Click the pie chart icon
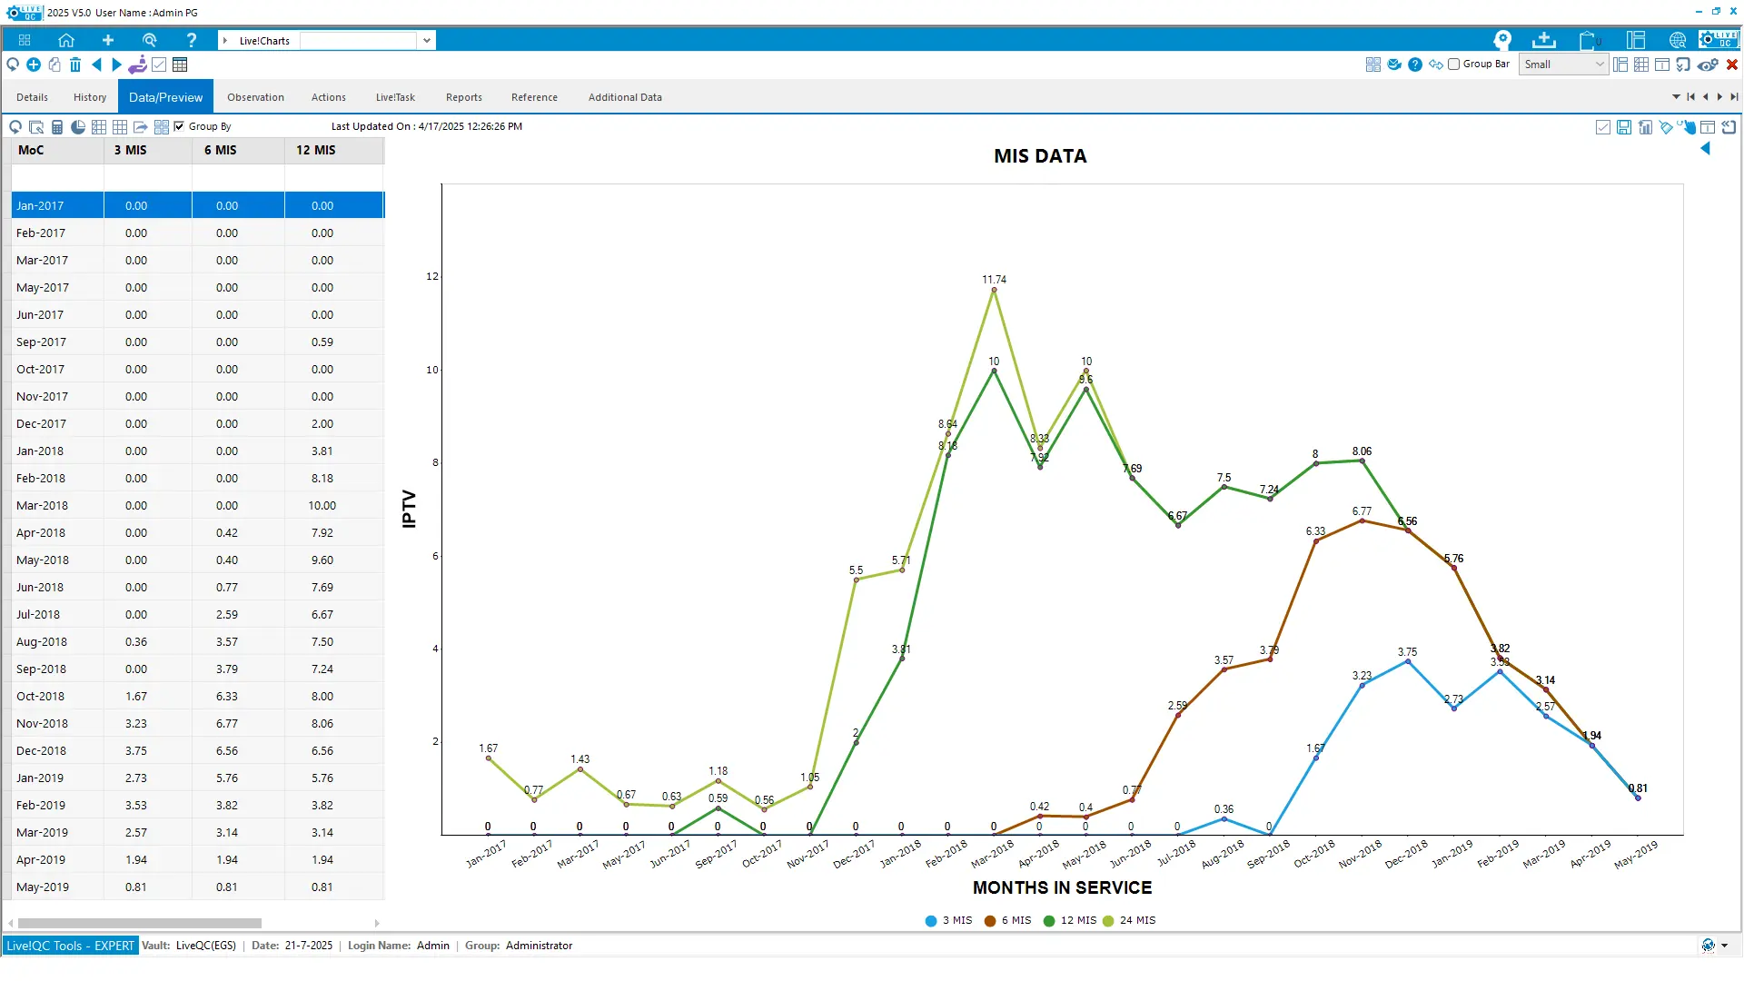Image resolution: width=1744 pixels, height=981 pixels. pos(78,127)
